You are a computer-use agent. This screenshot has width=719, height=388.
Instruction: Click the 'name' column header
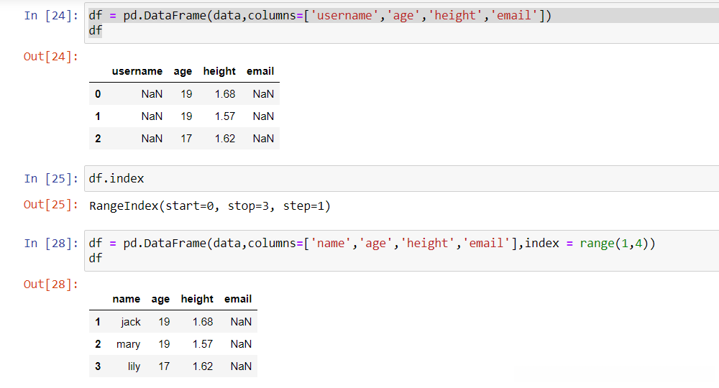(x=127, y=299)
